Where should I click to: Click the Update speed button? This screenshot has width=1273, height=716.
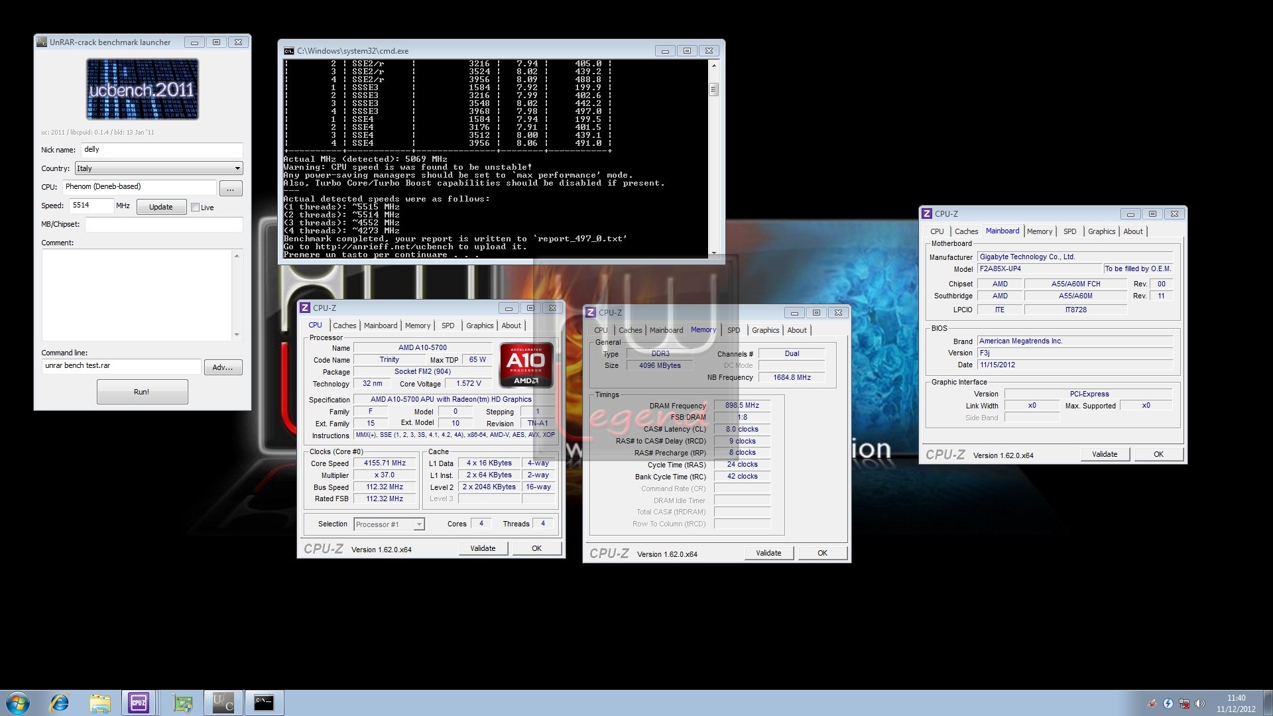(161, 207)
